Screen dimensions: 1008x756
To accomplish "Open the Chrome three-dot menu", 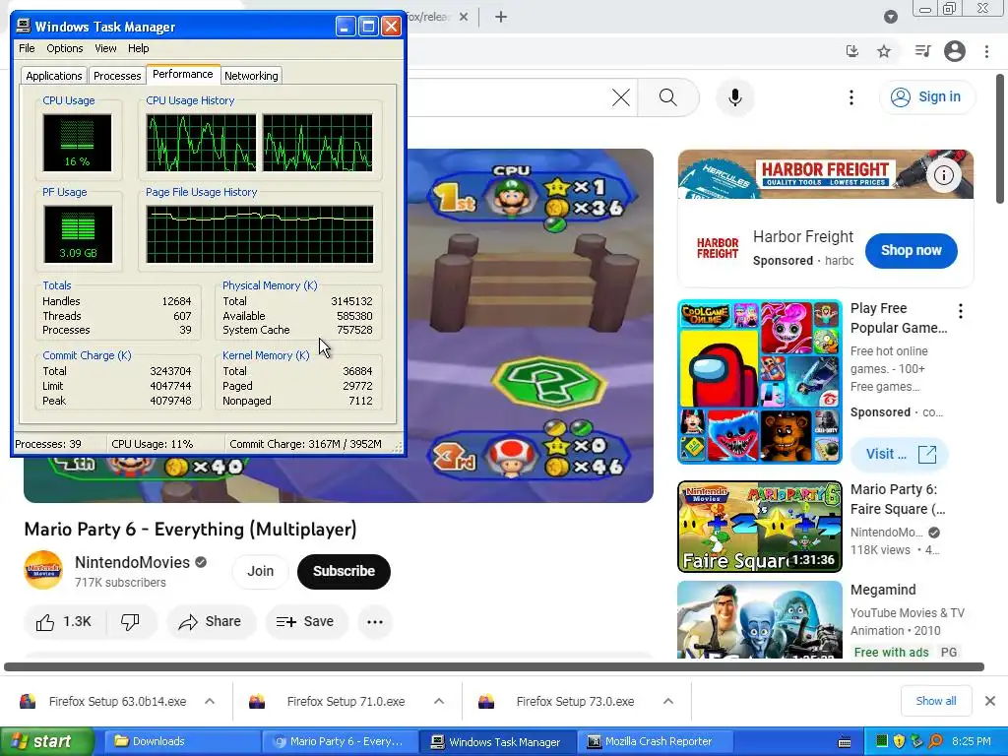I will click(986, 51).
